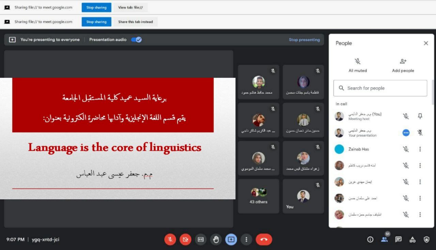Viewport: 436px width, 250px height.
Task: Click the Add people icon
Action: click(403, 61)
